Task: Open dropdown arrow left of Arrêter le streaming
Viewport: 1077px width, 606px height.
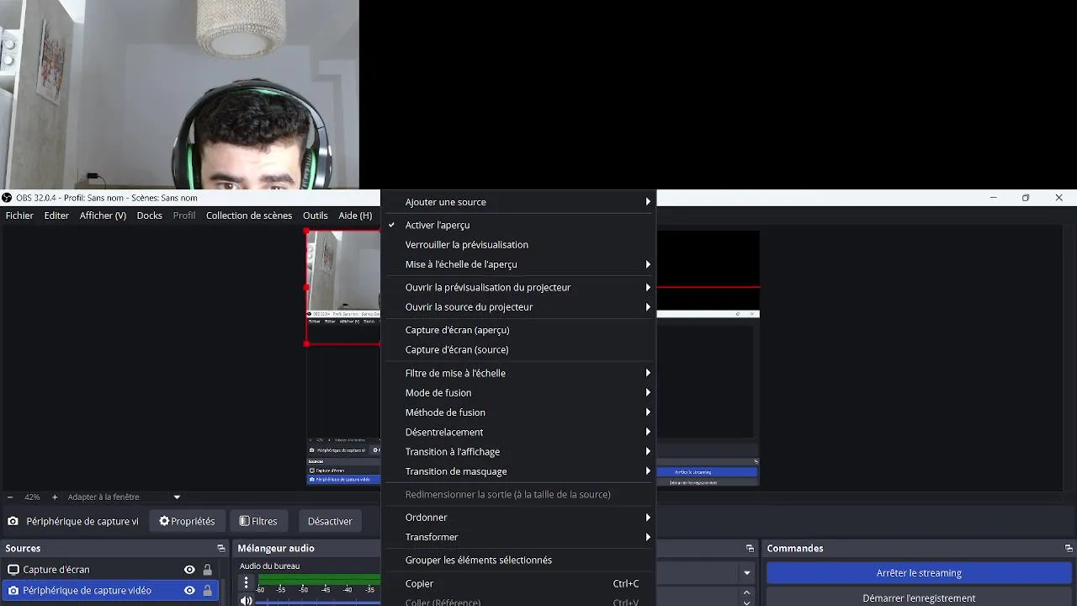Action: tap(746, 573)
